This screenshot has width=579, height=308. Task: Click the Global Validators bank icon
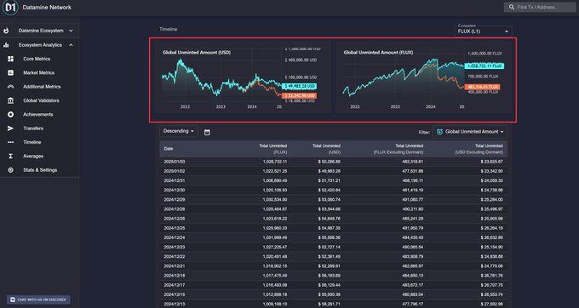(11, 100)
